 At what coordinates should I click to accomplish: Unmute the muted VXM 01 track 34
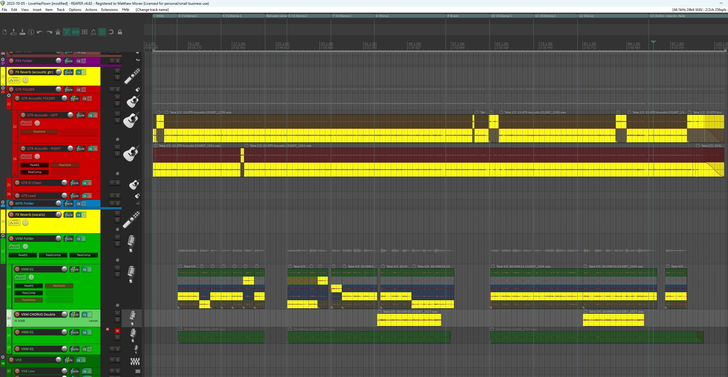coord(117,331)
